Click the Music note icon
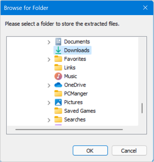154x162 pixels. tap(58, 76)
